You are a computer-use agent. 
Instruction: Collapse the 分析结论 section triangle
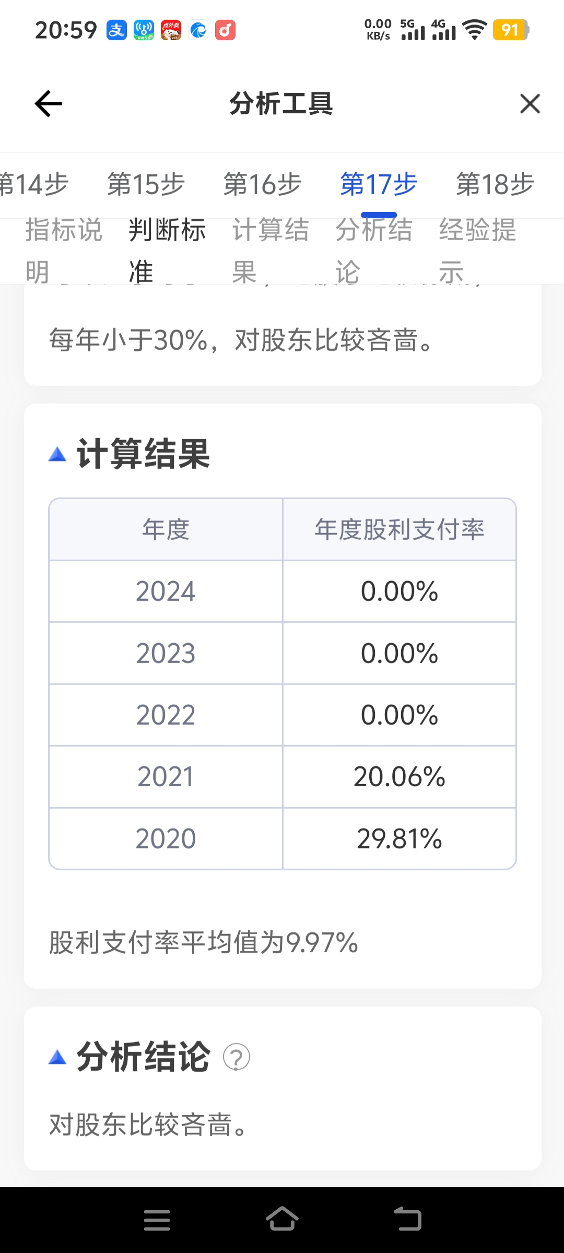tap(57, 1057)
